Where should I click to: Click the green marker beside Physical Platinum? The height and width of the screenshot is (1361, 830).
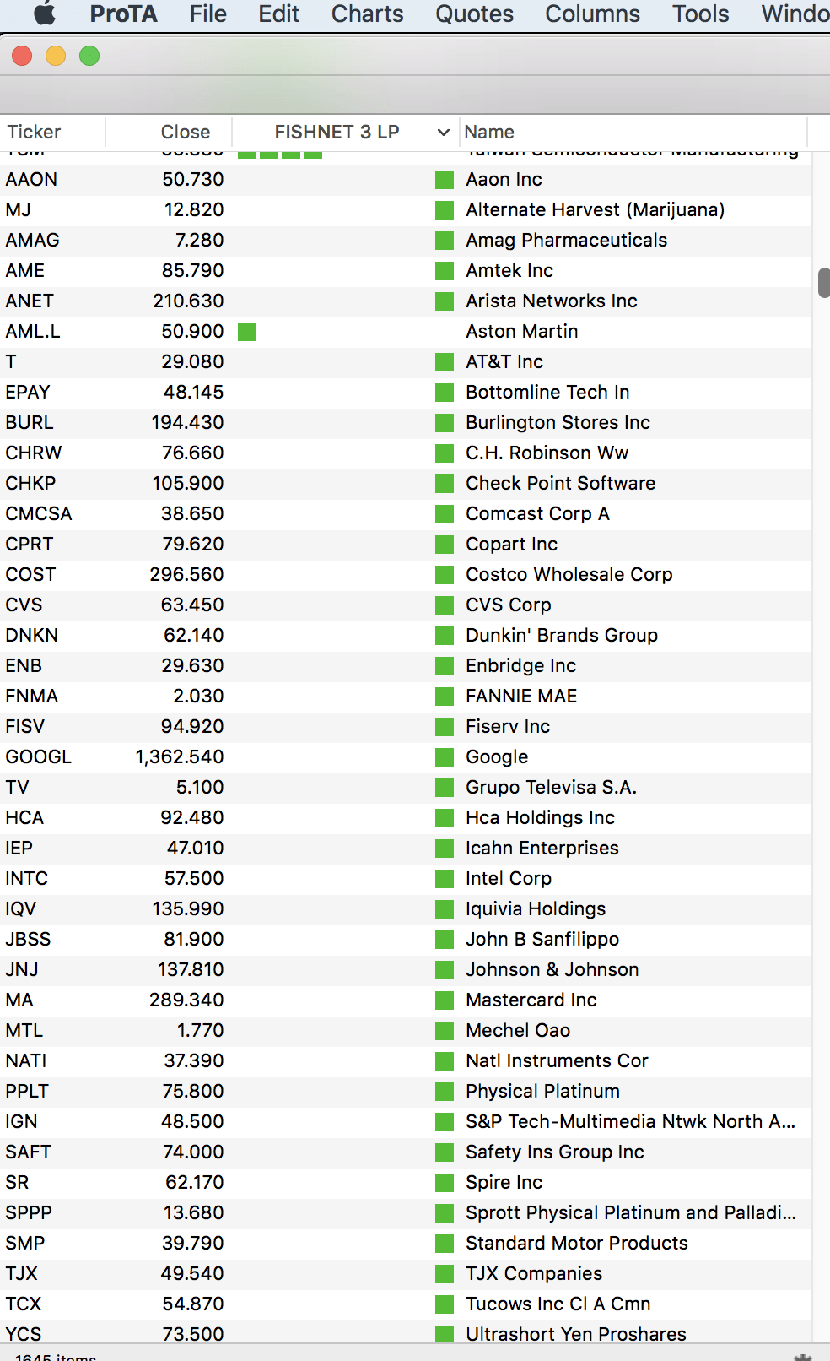click(445, 1092)
